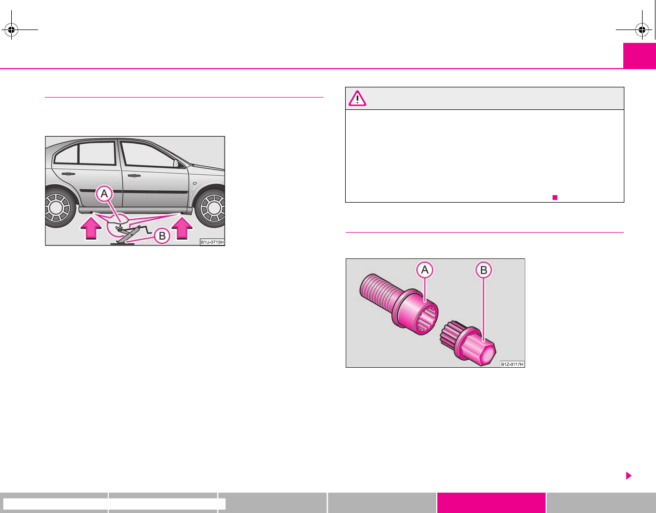Select the last grey section tab at bottom right
The height and width of the screenshot is (513, 656).
tap(601, 503)
